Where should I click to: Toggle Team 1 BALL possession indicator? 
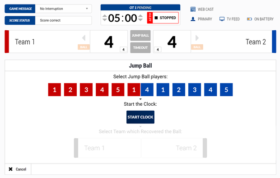tap(84, 47)
